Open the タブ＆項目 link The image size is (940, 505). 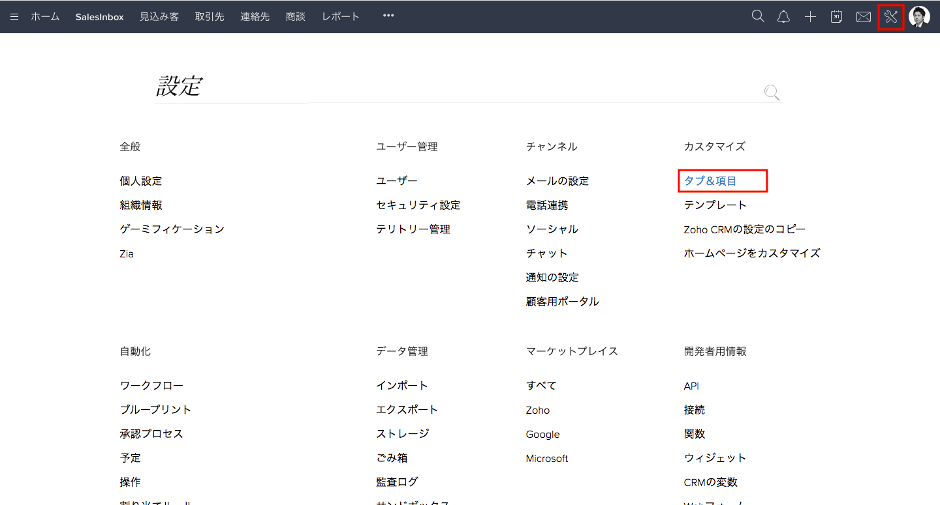710,181
